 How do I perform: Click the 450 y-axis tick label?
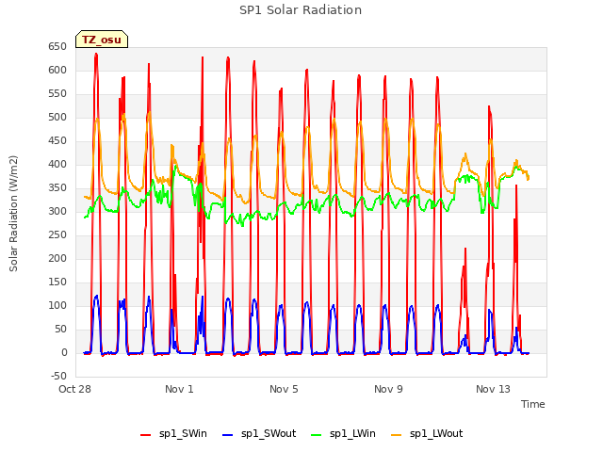click(x=57, y=140)
